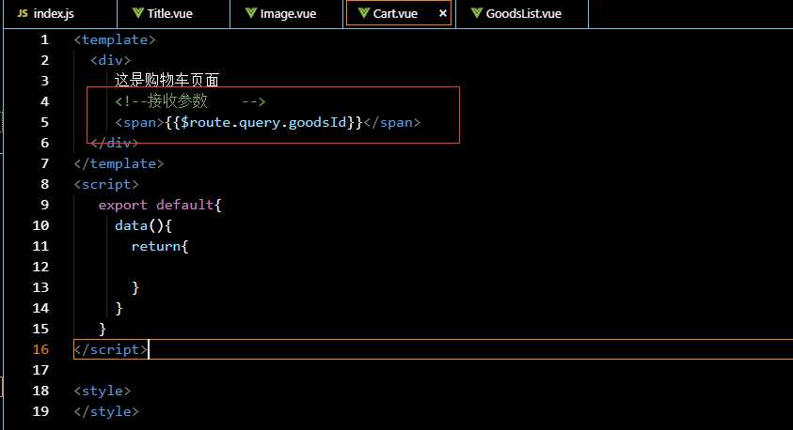Viewport: 793px width, 430px height.
Task: Click the Vue icon on Image.vue tab
Action: 251,13
